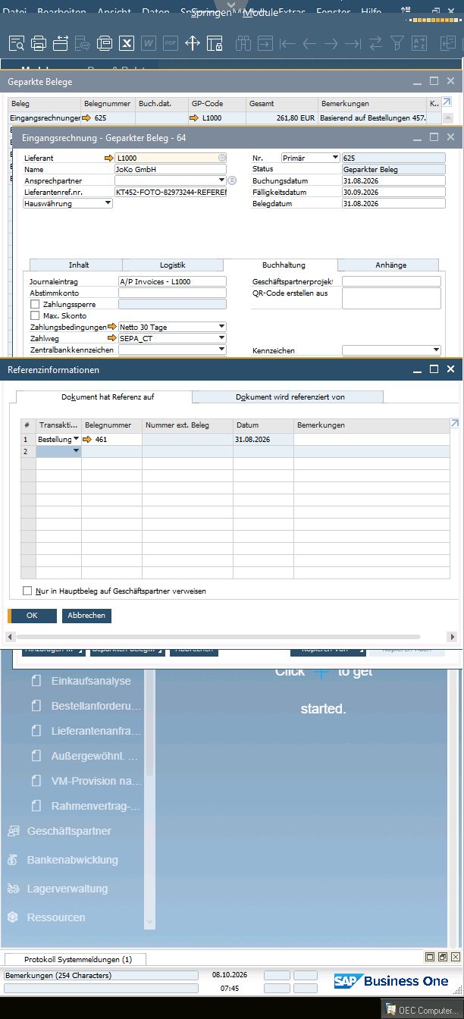Follow link arrow beside Belegnummer 461
This screenshot has width=464, height=1019.
[87, 440]
